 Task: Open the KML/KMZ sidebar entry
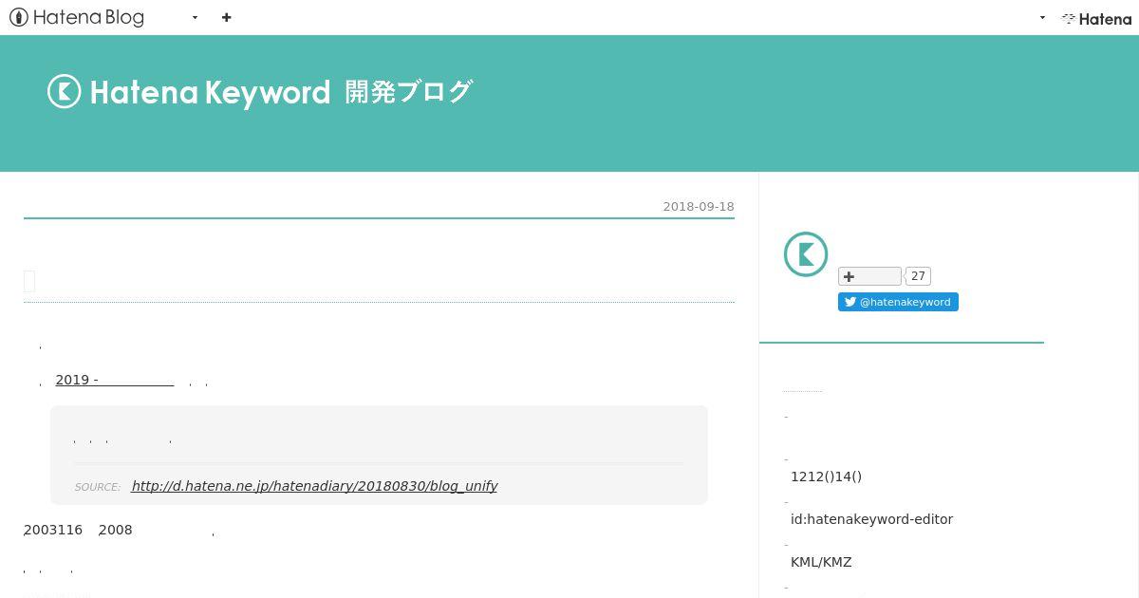(821, 562)
